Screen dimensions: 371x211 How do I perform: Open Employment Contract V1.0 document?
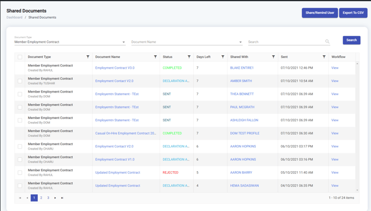point(115,159)
